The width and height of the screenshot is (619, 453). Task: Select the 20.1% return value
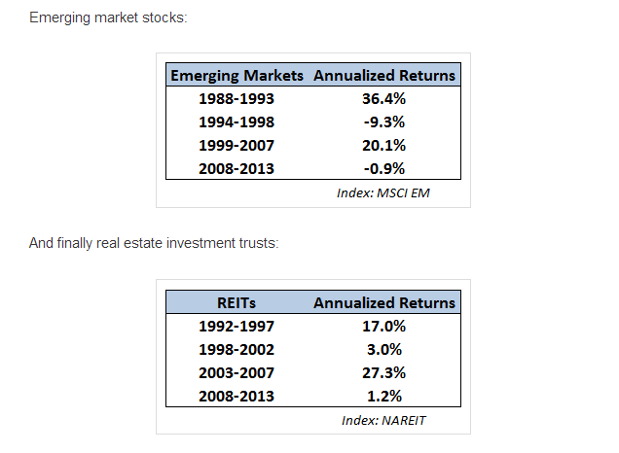383,145
